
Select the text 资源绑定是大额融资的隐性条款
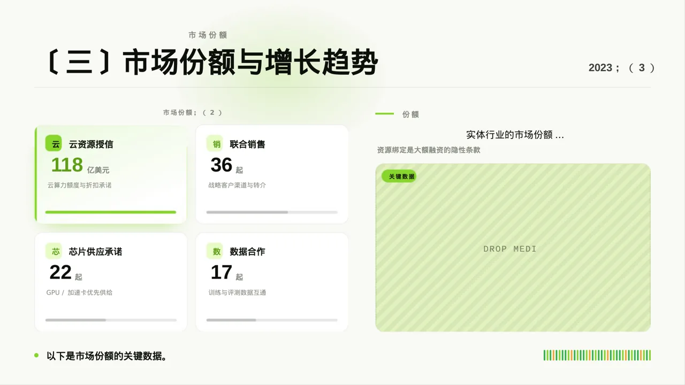click(429, 150)
